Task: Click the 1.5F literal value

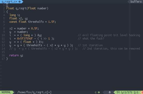Action: (x=51, y=22)
